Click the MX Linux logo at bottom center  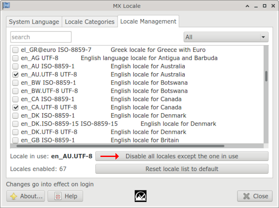click(140, 196)
